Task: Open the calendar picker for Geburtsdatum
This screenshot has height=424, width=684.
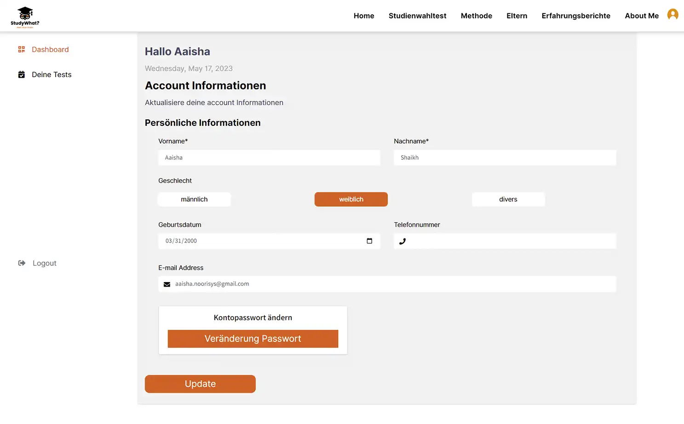Action: [x=369, y=241]
